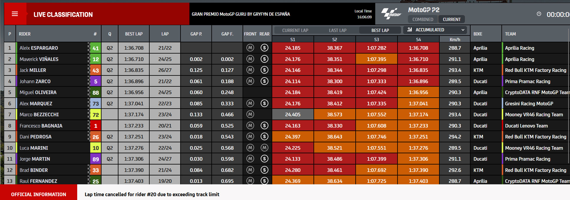Open the ACCUMULATED dropdown

435,30
